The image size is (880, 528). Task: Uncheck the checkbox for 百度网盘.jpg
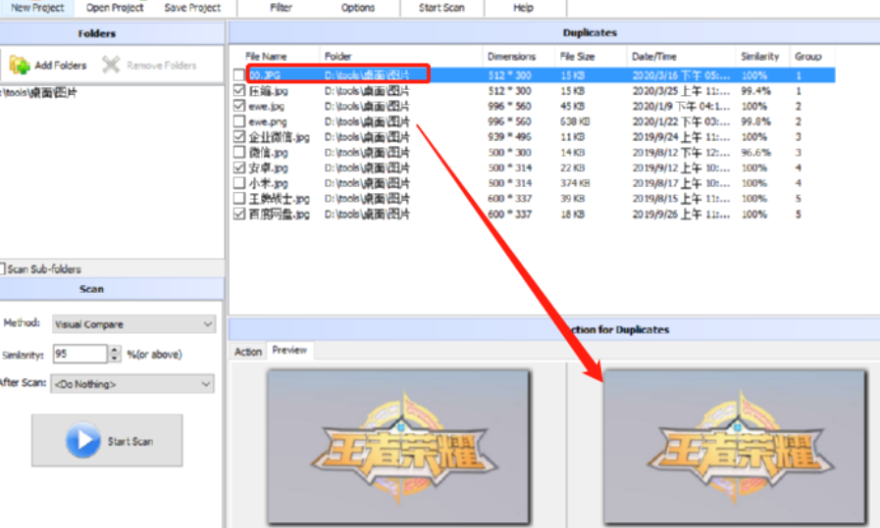coord(239,214)
